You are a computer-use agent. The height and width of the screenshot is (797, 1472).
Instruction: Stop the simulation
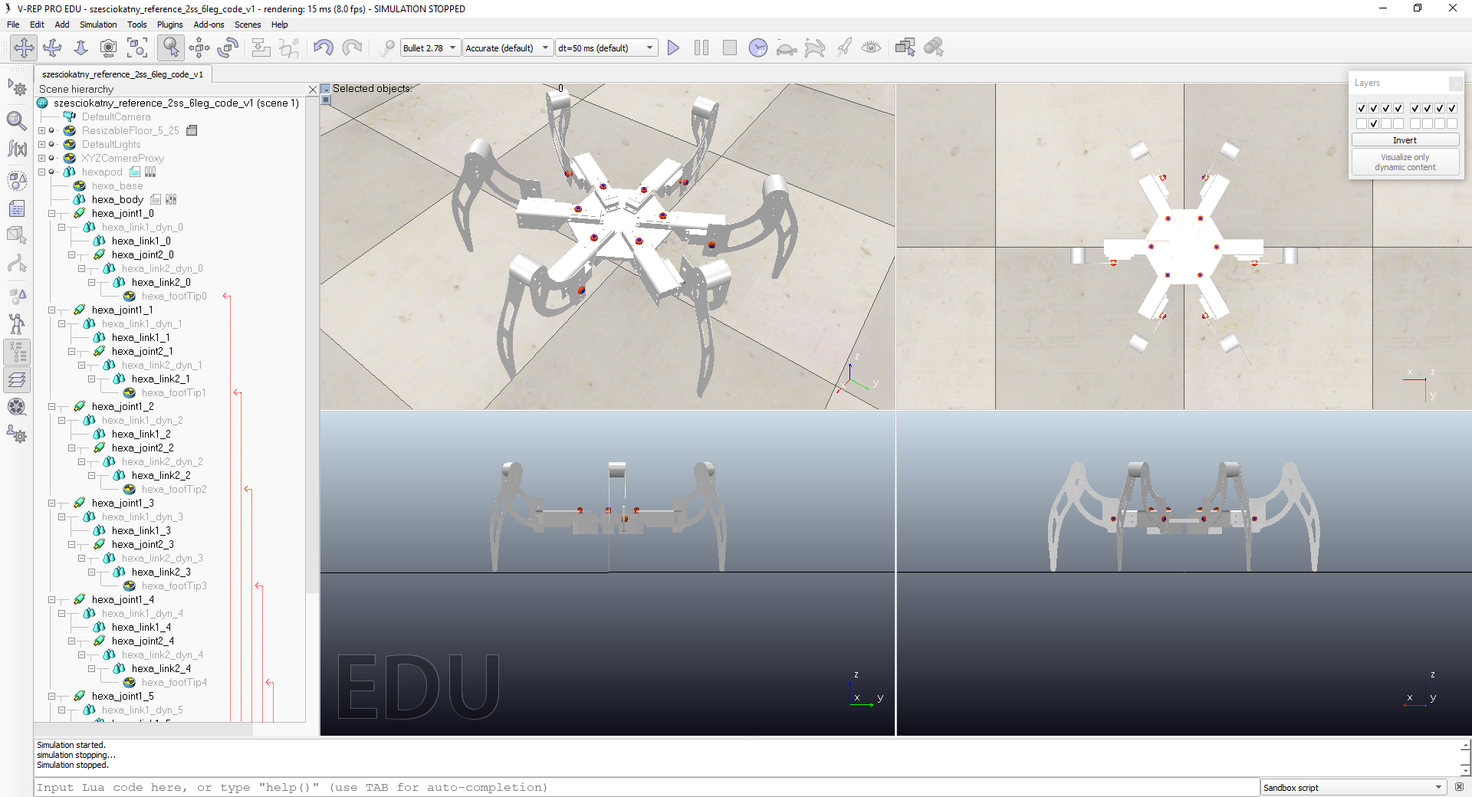click(x=730, y=48)
